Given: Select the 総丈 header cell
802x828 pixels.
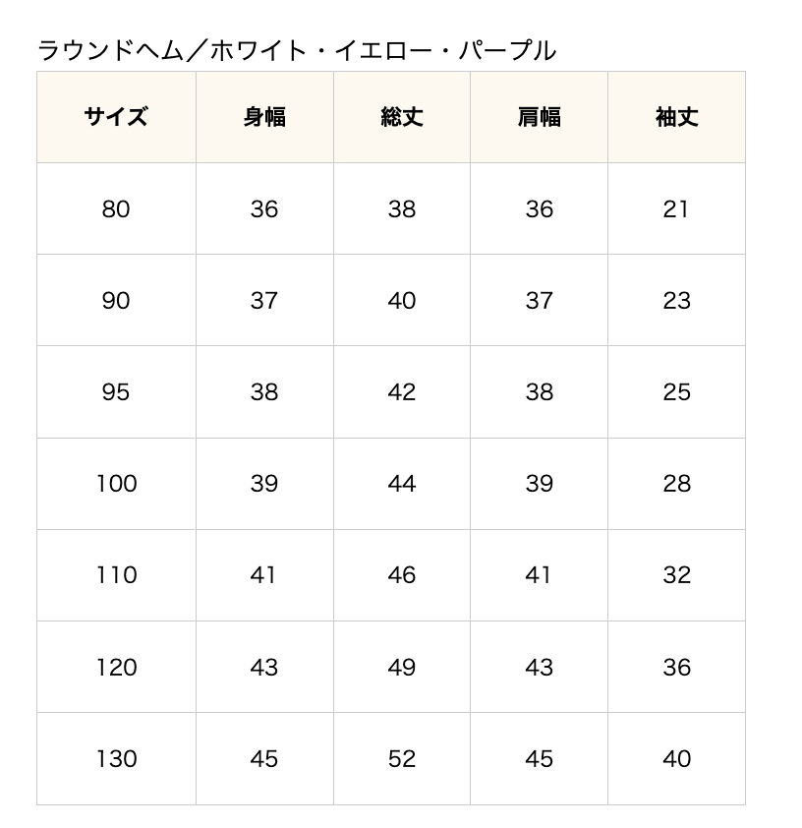Looking at the screenshot, I should coord(402,117).
